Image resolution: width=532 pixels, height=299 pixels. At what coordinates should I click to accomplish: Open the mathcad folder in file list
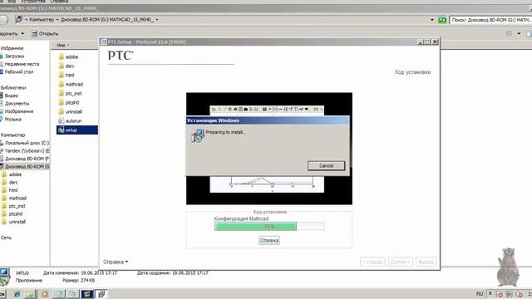71,84
